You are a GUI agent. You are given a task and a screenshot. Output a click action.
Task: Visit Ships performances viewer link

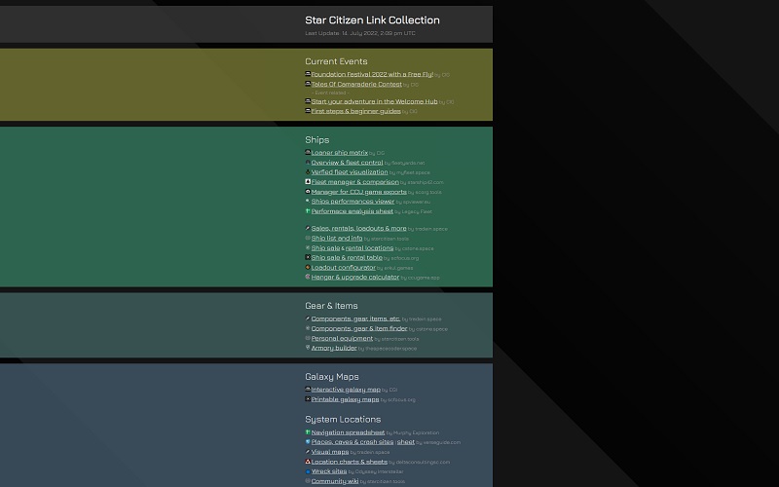(352, 202)
